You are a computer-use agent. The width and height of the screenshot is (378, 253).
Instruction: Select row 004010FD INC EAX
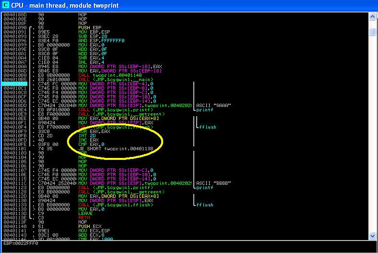(x=185, y=140)
